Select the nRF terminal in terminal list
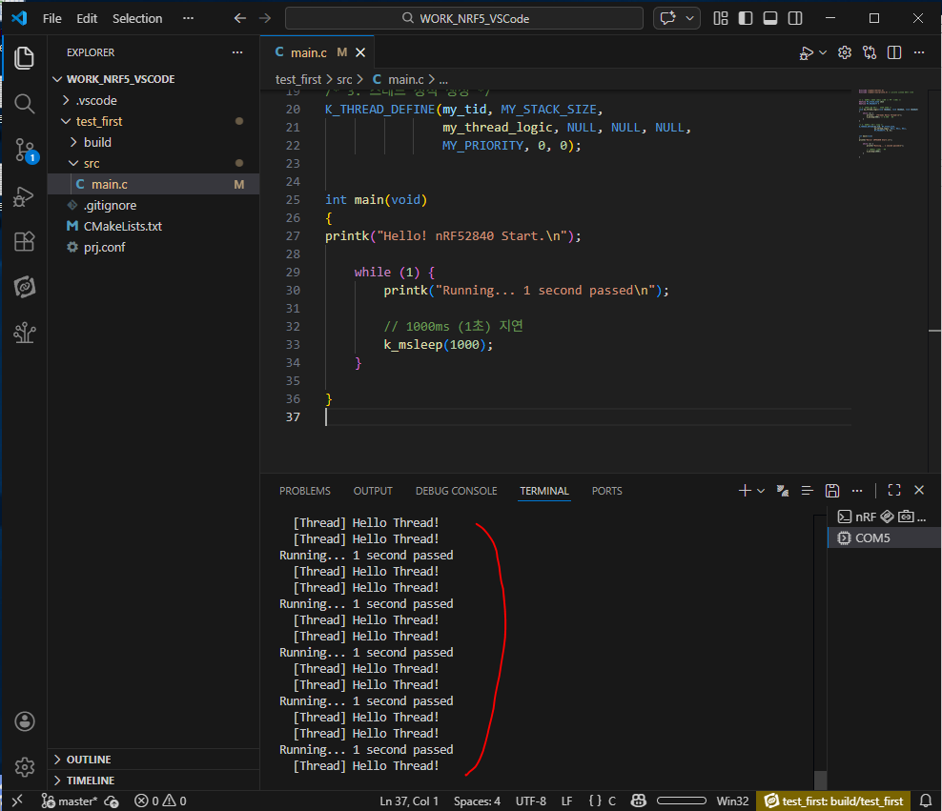The image size is (942, 811). (x=884, y=517)
